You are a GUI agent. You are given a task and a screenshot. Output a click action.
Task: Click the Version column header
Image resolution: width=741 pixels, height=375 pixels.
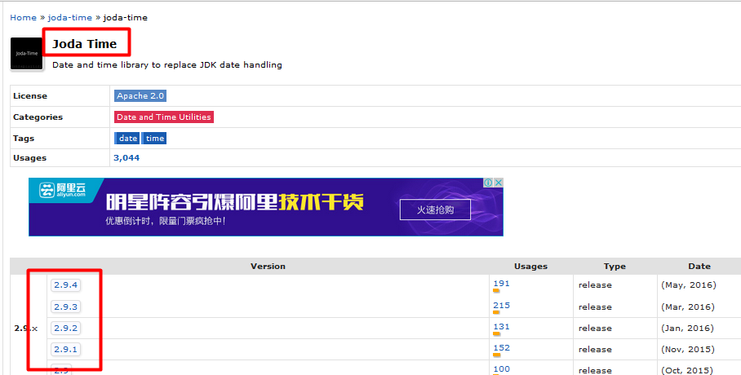(268, 267)
